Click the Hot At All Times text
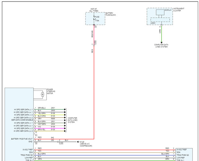 coord(94,10)
